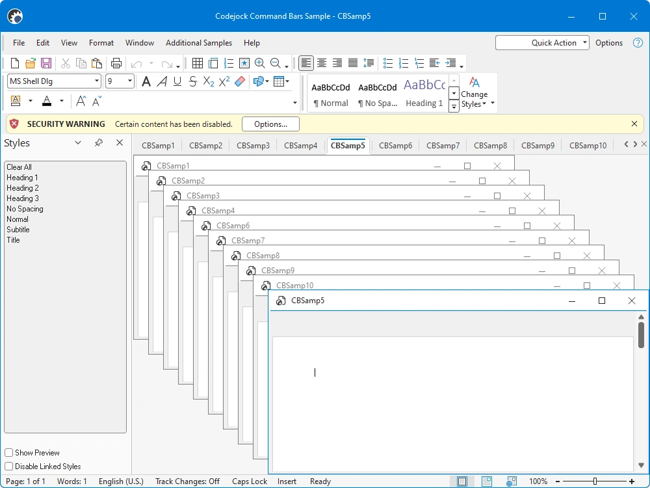Apply strikethrough formatting
The image size is (650, 488).
(x=193, y=81)
